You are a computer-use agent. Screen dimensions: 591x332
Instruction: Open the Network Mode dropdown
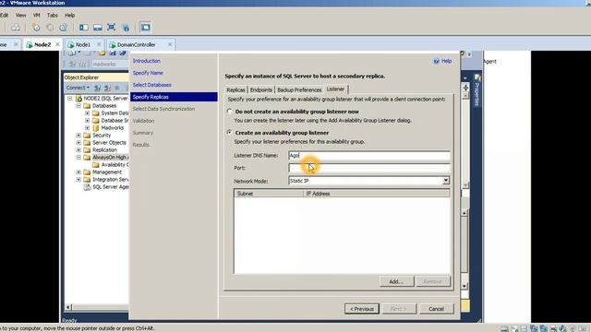[446, 181]
